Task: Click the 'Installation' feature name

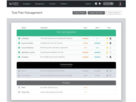Action: coord(25,39)
